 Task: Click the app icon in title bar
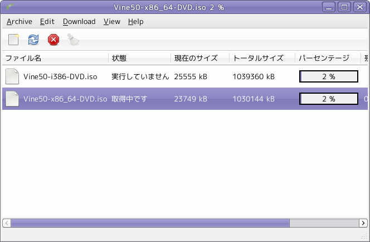click(10, 7)
